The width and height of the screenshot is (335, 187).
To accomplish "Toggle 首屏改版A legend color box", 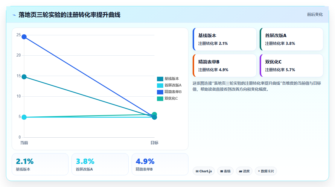I will [x=160, y=86].
